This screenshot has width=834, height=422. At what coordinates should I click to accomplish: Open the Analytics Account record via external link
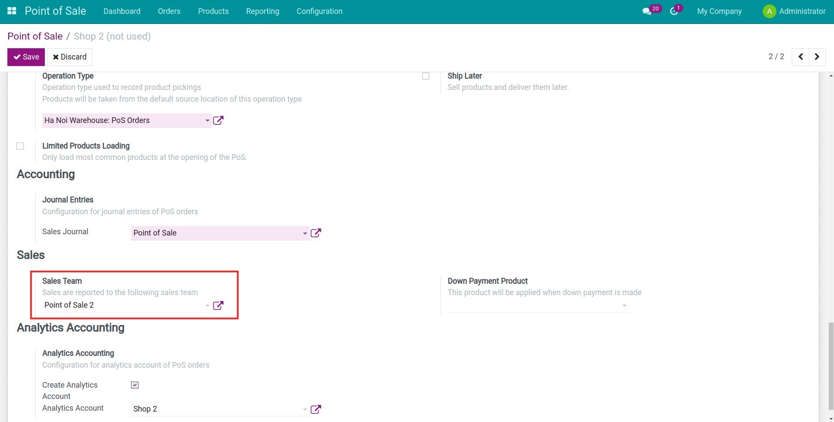[316, 409]
